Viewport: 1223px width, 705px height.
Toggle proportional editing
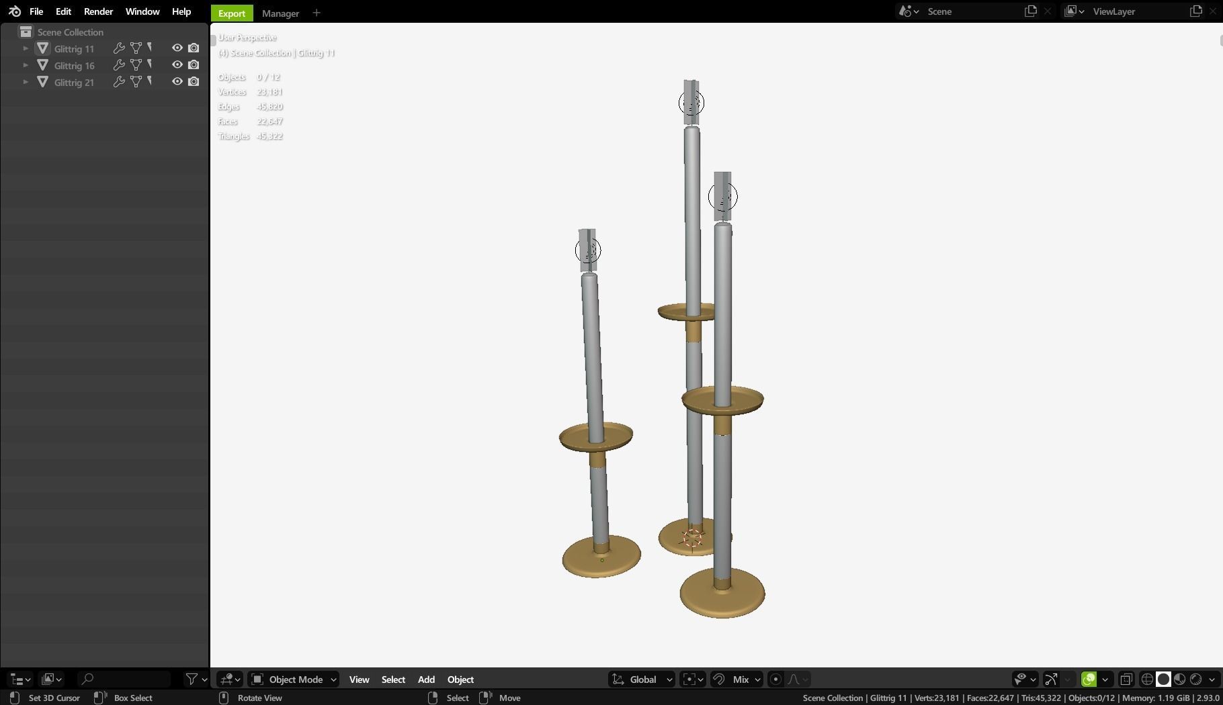coord(775,679)
